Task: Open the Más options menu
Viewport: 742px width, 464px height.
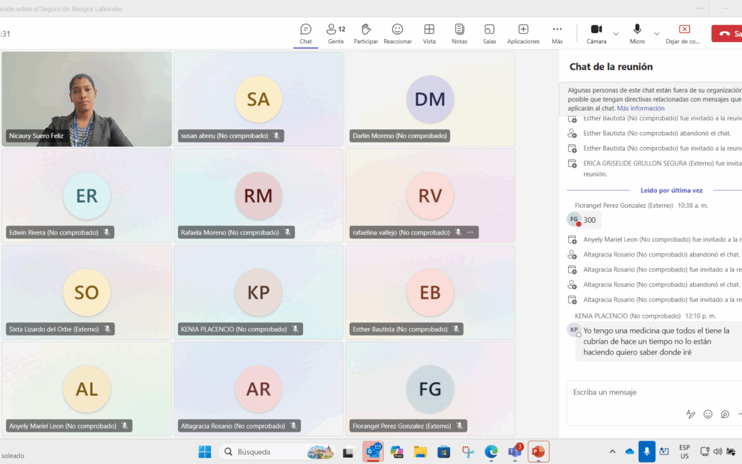Action: coord(557,33)
